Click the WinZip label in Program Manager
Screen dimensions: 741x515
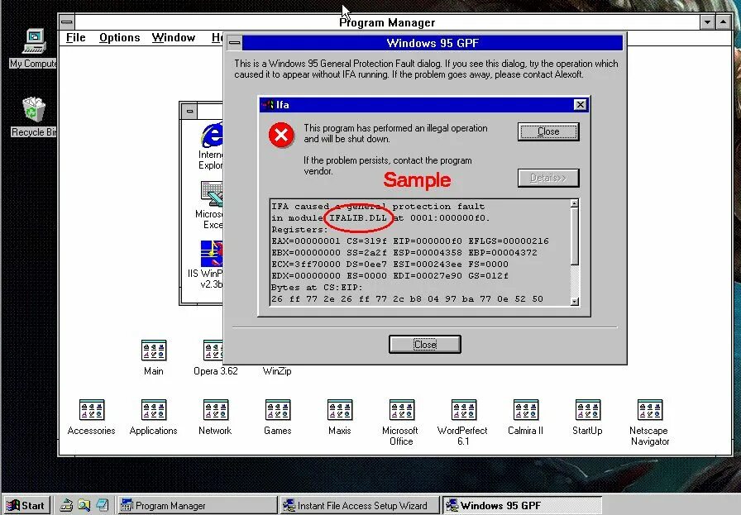point(277,371)
